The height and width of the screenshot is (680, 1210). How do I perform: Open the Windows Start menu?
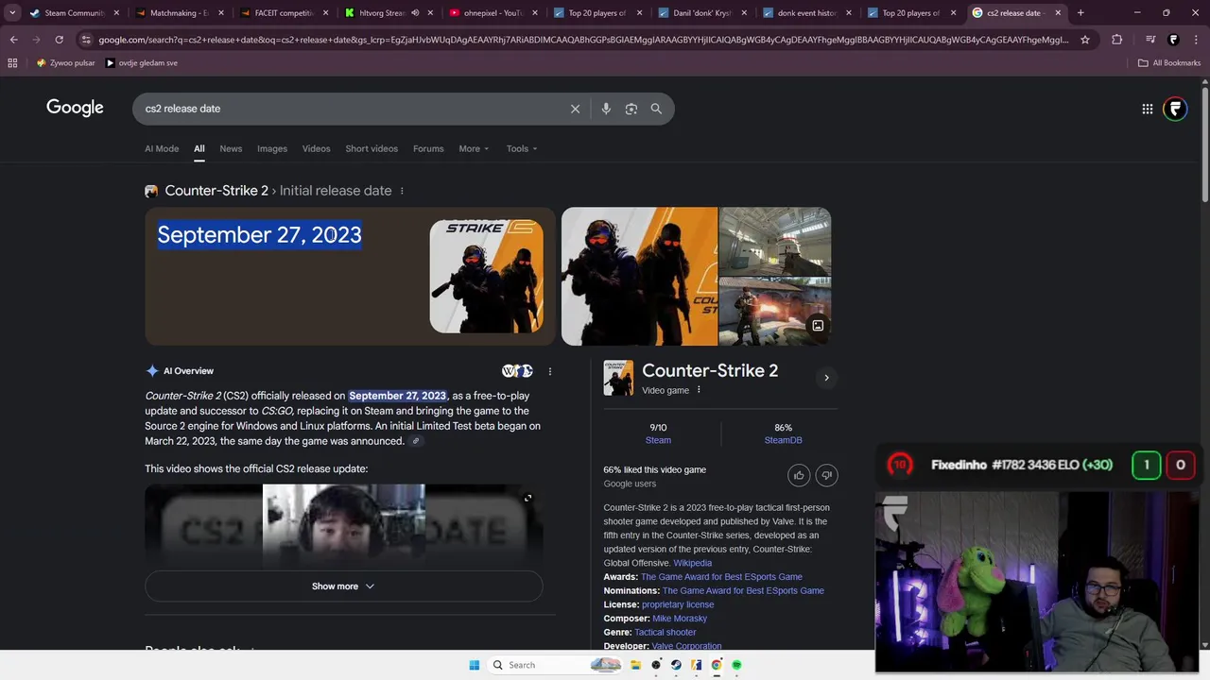pyautogui.click(x=475, y=665)
